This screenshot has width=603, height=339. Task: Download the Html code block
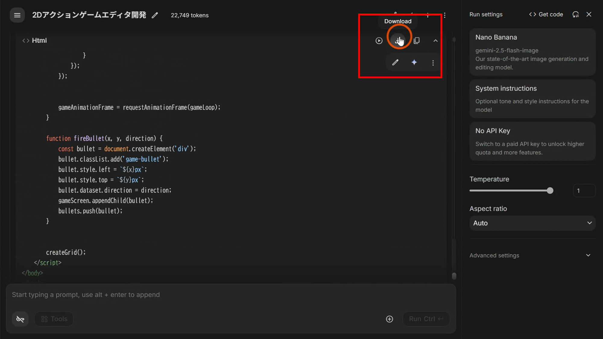click(x=398, y=40)
